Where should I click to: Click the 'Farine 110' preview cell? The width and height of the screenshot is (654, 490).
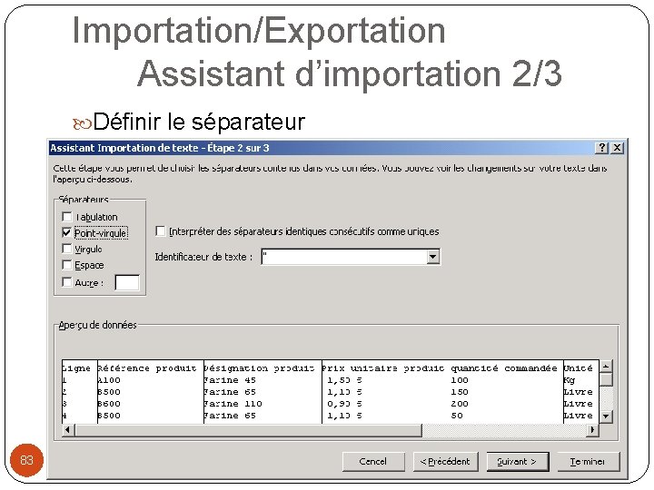coord(233,404)
